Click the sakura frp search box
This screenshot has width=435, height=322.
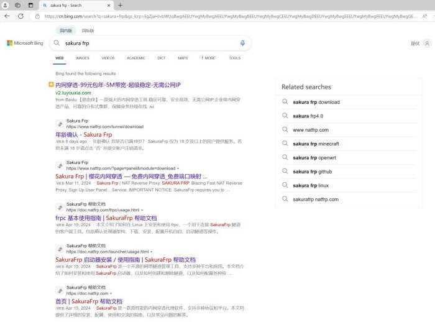150,44
